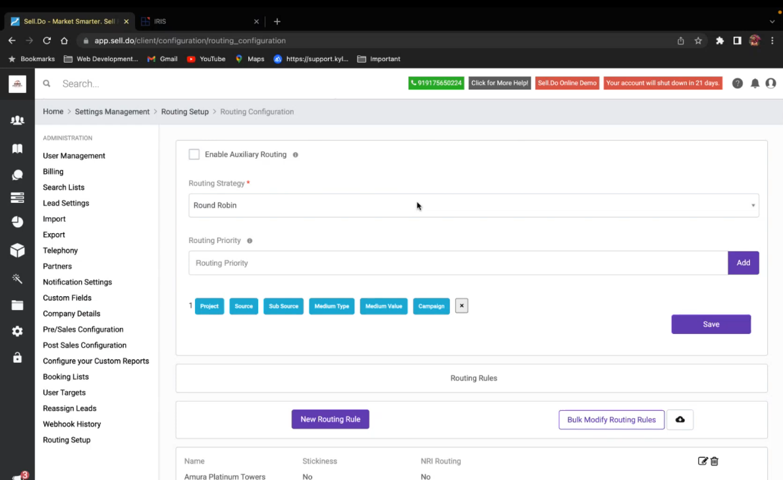Remove priority row with the x button
The height and width of the screenshot is (480, 783).
[x=462, y=306]
